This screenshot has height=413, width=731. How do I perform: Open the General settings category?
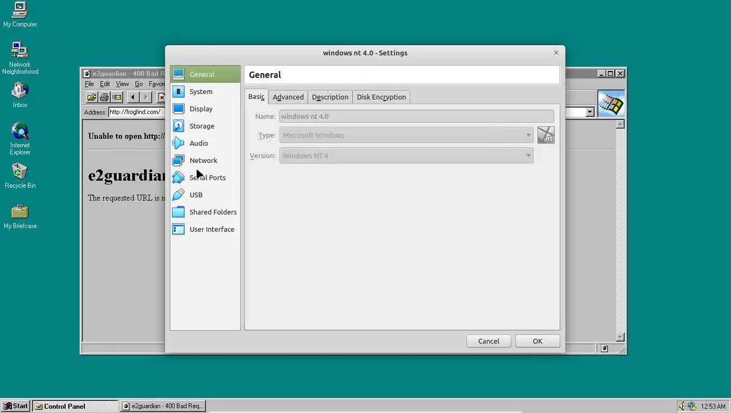point(205,74)
